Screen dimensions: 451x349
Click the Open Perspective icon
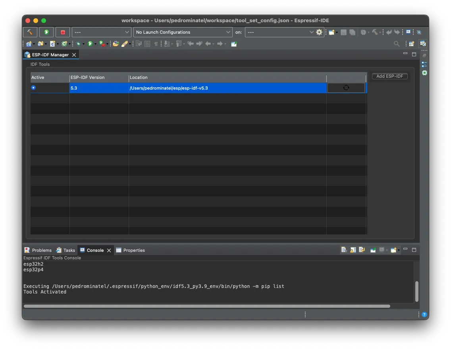coord(412,44)
